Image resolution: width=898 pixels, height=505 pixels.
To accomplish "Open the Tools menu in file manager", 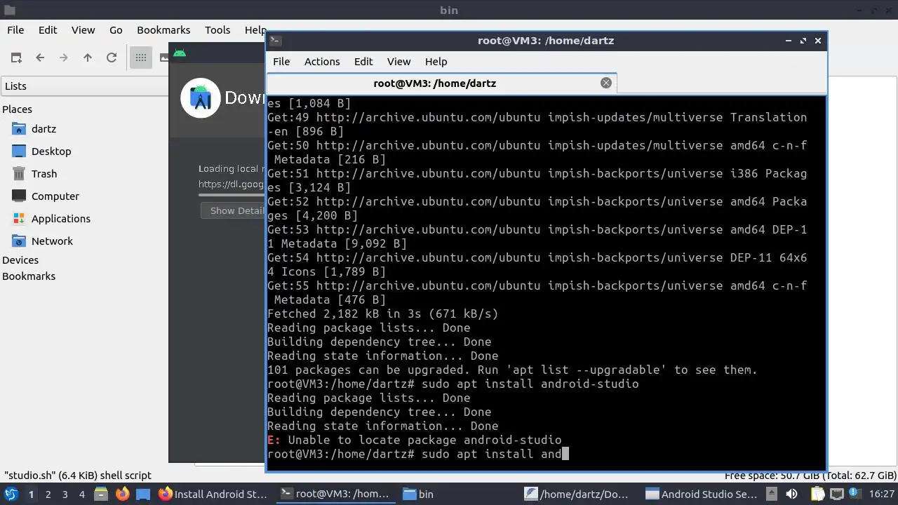I will pos(217,30).
